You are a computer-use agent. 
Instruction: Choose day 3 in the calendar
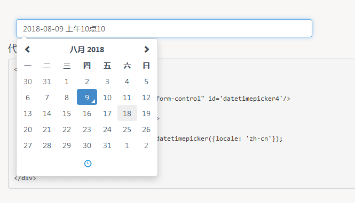tap(107, 82)
